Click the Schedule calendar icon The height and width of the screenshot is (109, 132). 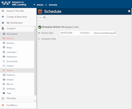click(40, 11)
